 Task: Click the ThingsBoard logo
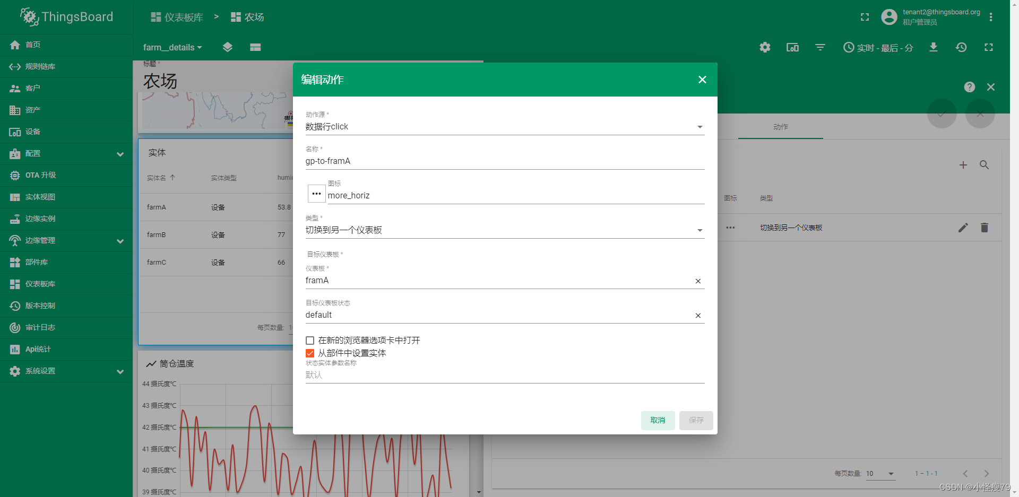pyautogui.click(x=67, y=17)
